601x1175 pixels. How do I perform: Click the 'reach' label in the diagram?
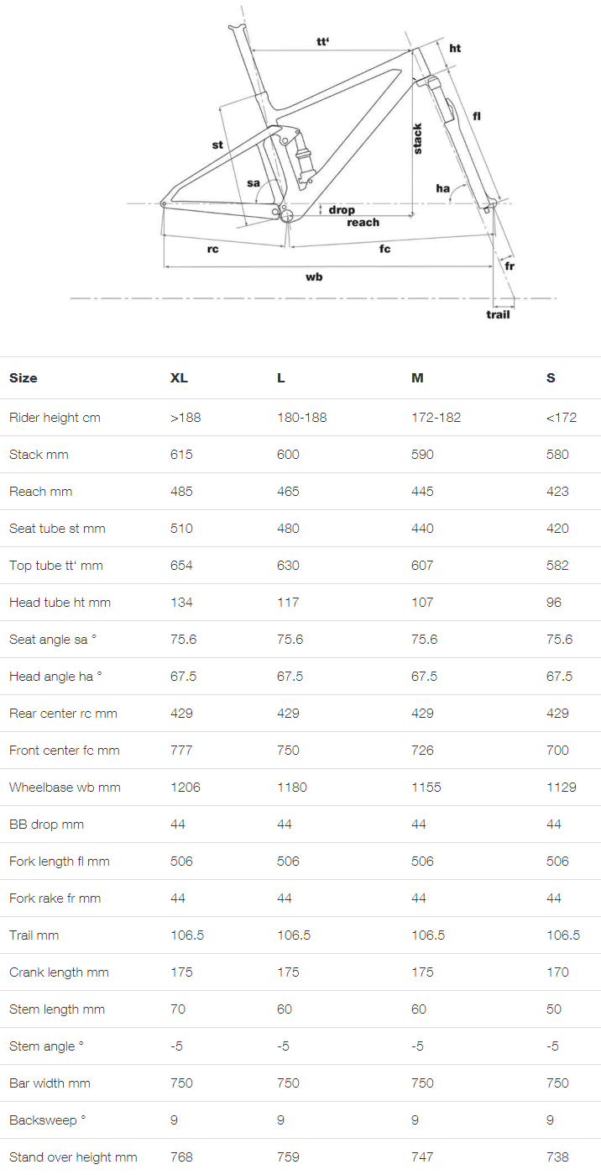point(363,223)
